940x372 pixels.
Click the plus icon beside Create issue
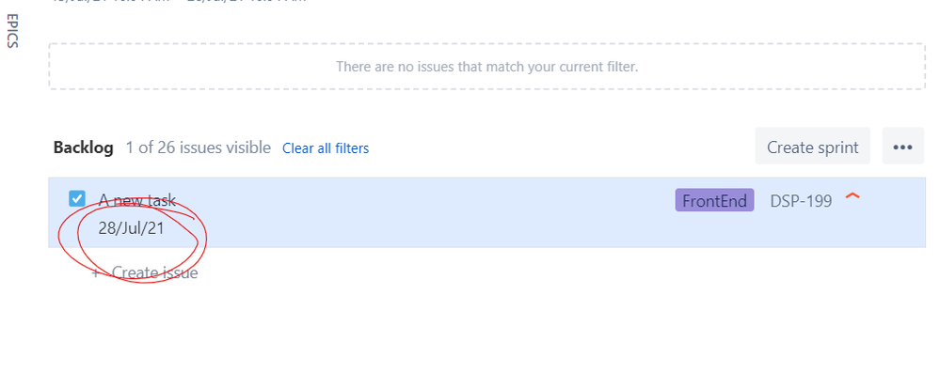[x=96, y=273]
